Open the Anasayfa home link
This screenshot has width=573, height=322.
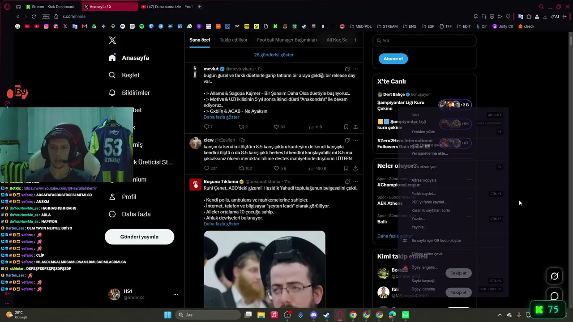(x=128, y=58)
